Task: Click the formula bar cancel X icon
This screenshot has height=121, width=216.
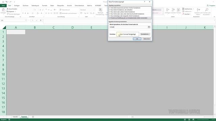Action: click(32, 20)
